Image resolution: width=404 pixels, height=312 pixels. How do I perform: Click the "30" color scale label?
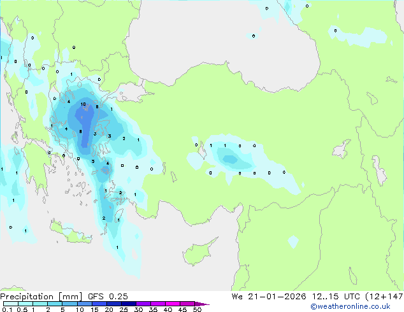pyautogui.click(x=139, y=309)
